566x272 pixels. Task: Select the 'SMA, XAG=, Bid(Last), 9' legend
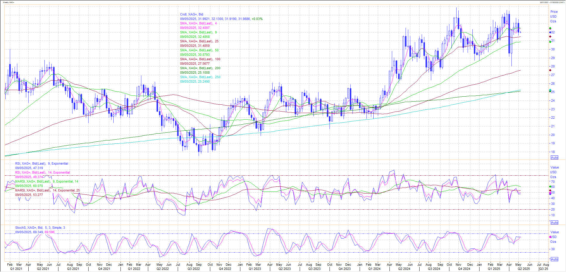click(x=198, y=32)
